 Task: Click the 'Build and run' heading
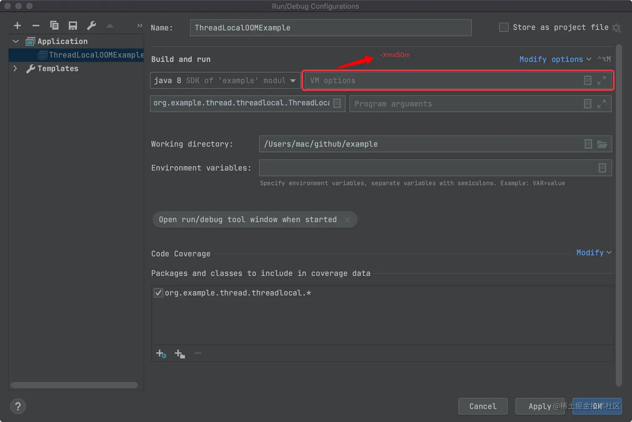[x=181, y=59]
